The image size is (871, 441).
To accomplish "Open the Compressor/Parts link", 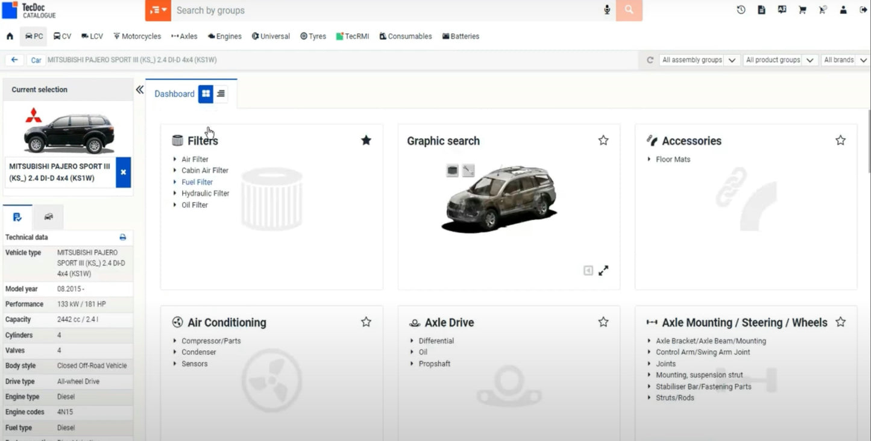I will point(211,341).
